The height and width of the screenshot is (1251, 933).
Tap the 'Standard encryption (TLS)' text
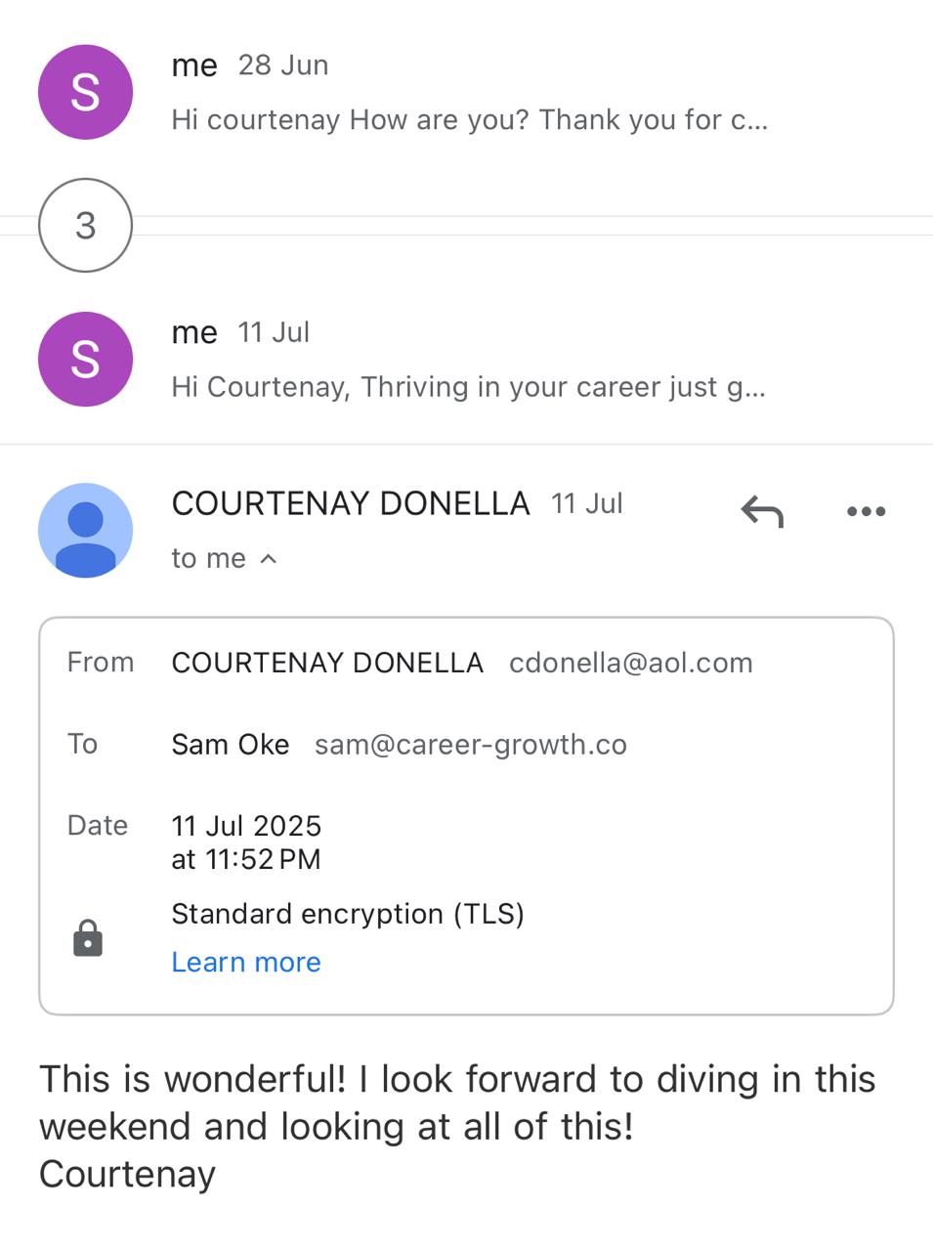click(x=348, y=914)
